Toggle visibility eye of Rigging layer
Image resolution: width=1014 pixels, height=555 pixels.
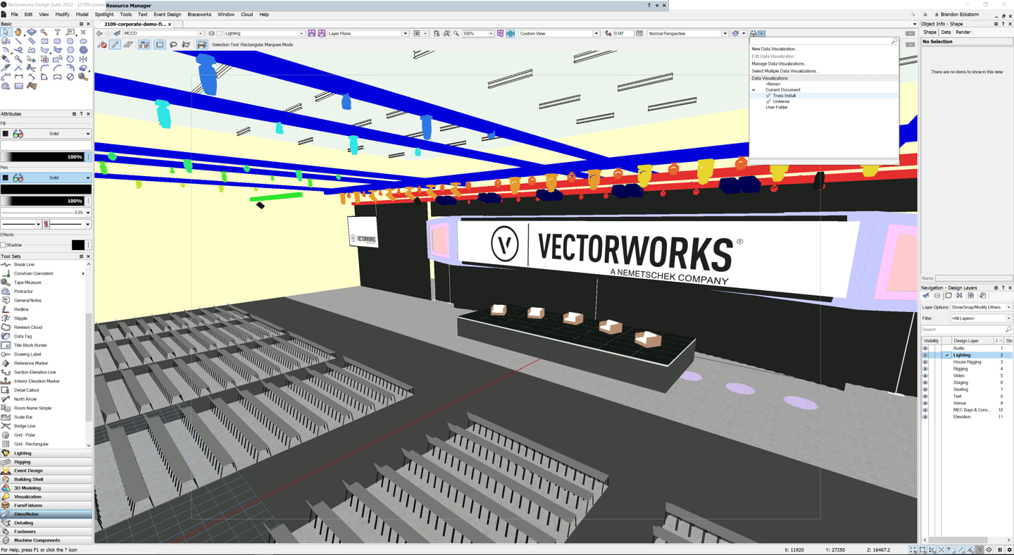(925, 369)
